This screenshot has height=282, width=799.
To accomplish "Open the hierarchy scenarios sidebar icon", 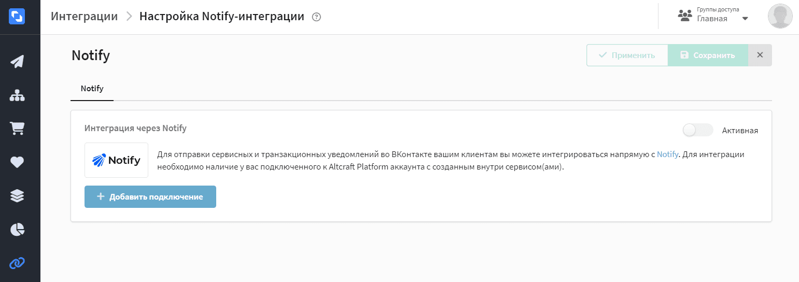I will 17,95.
